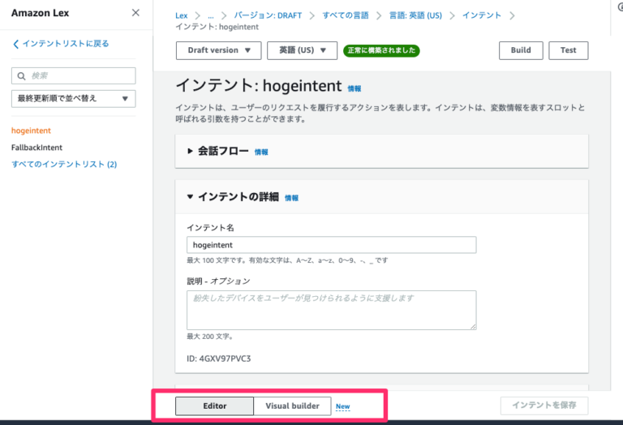Open the Draft version dropdown

[x=218, y=50]
